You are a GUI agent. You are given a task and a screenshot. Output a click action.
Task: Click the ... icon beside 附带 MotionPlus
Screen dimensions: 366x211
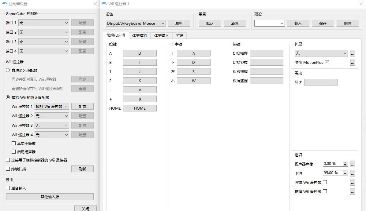click(x=352, y=62)
